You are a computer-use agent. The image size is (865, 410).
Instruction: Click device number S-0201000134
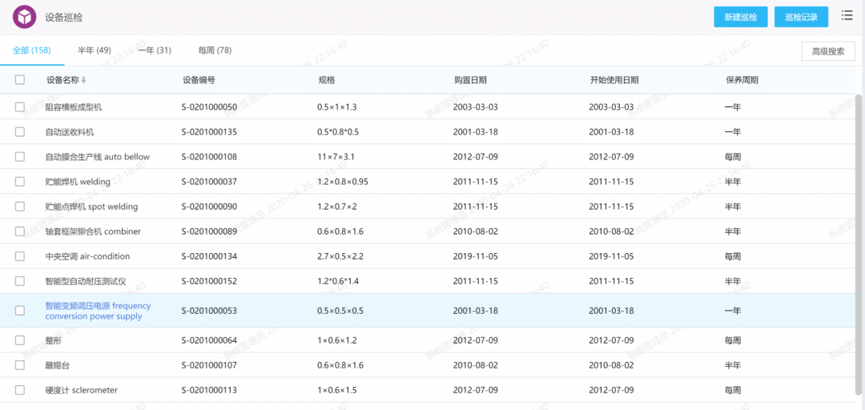click(x=209, y=256)
